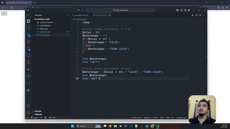
Task: Open the browser window hamburger menu
Action: [227, 8]
